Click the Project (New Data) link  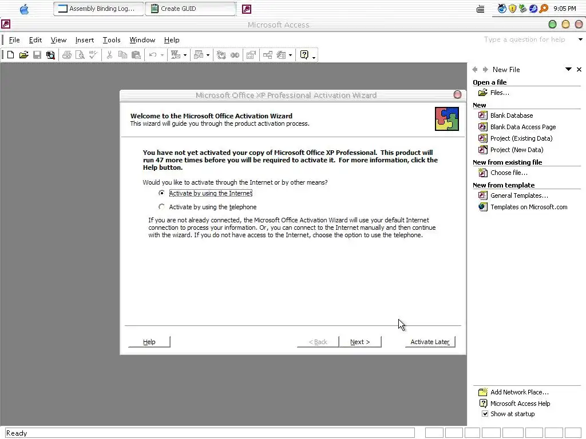coord(517,150)
